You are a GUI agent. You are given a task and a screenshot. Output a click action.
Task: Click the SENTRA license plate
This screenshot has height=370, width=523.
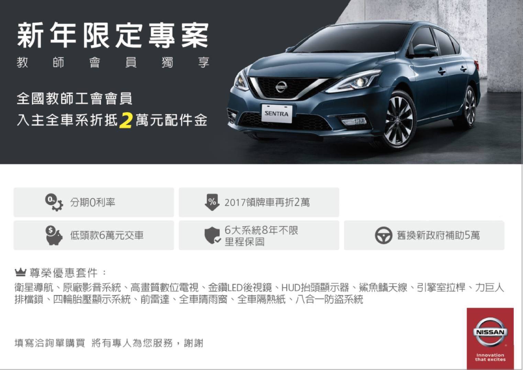click(x=277, y=113)
